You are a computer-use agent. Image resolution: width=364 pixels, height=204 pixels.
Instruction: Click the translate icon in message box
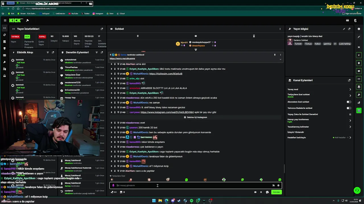(274, 186)
